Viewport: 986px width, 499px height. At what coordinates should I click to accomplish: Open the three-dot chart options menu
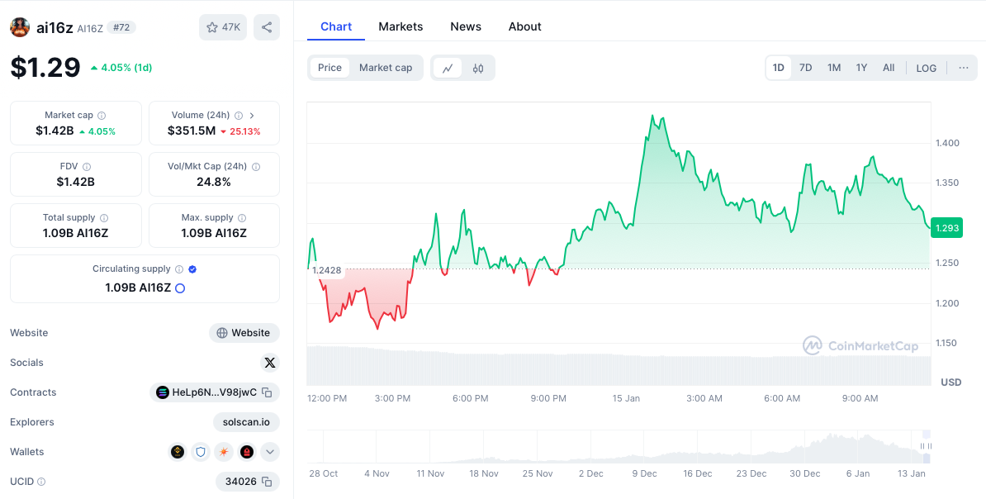coord(963,68)
